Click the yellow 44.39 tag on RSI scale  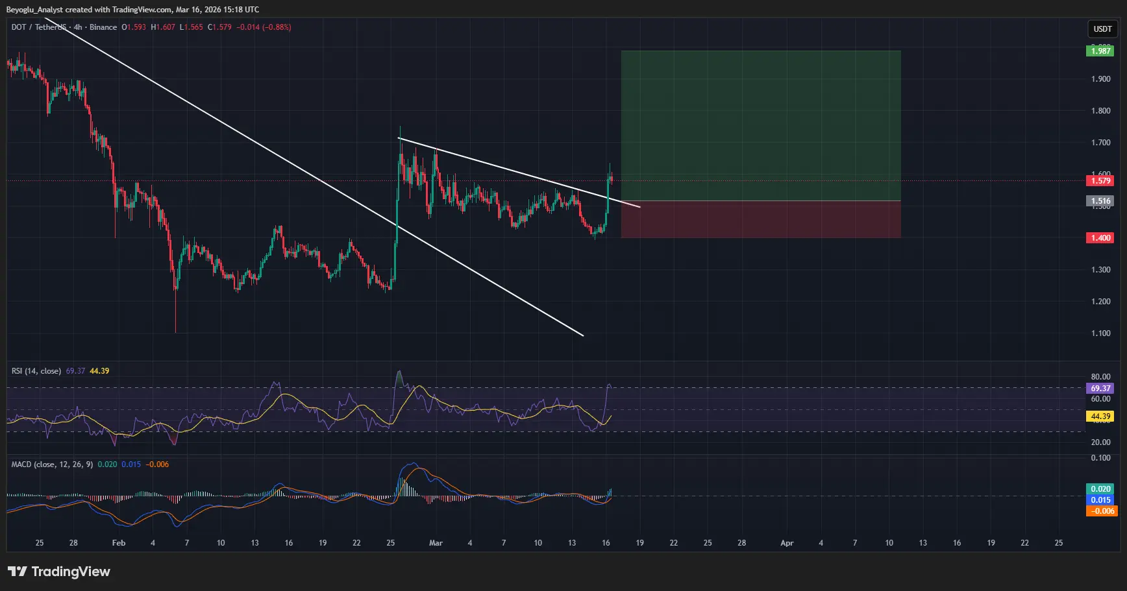(1100, 416)
